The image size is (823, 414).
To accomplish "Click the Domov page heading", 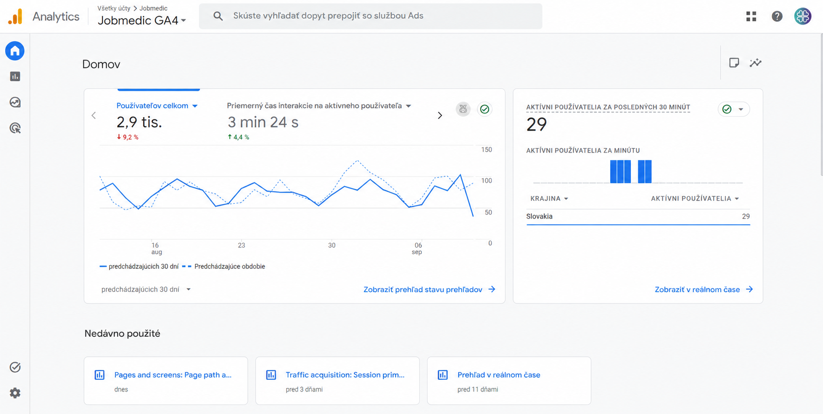I will point(101,64).
